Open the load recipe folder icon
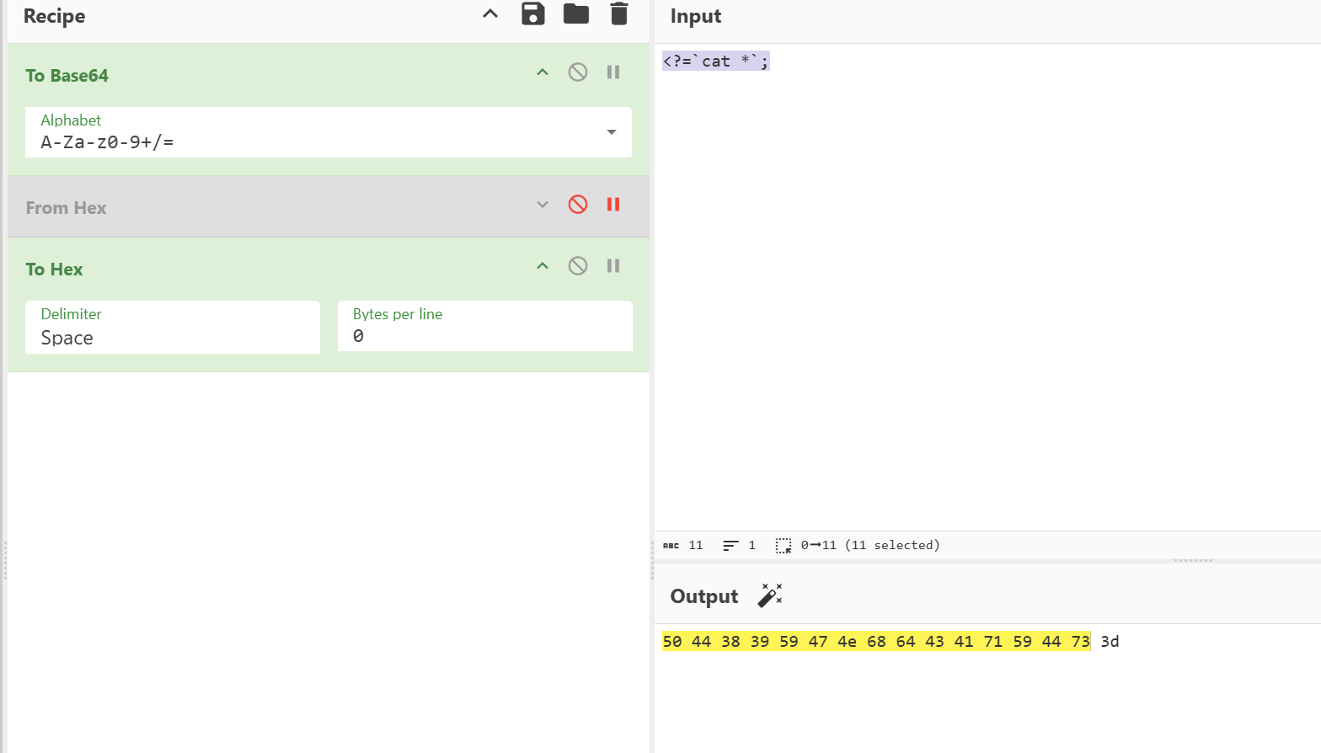The height and width of the screenshot is (753, 1321). [576, 14]
